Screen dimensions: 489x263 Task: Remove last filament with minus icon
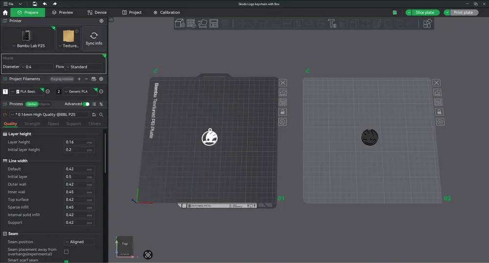(87, 79)
